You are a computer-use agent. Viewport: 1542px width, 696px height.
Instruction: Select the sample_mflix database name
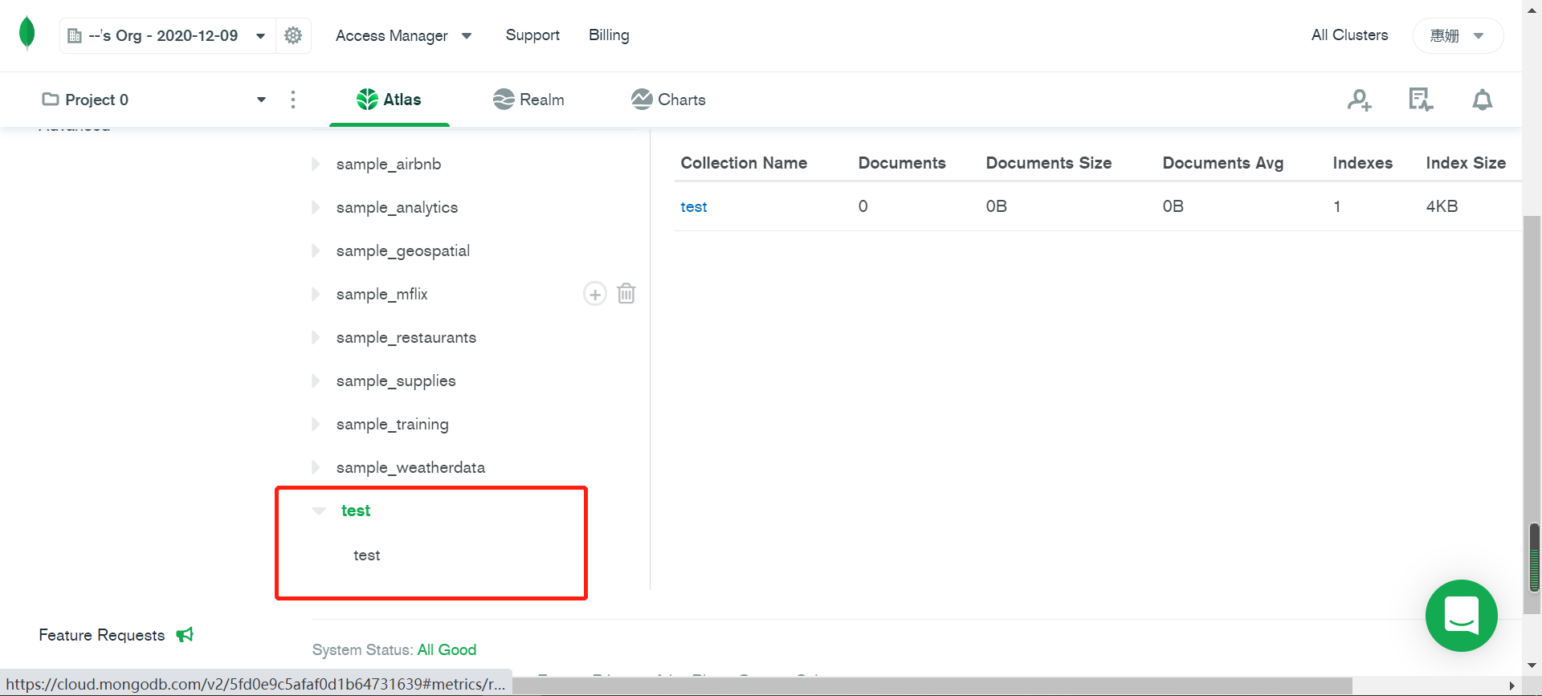point(382,294)
